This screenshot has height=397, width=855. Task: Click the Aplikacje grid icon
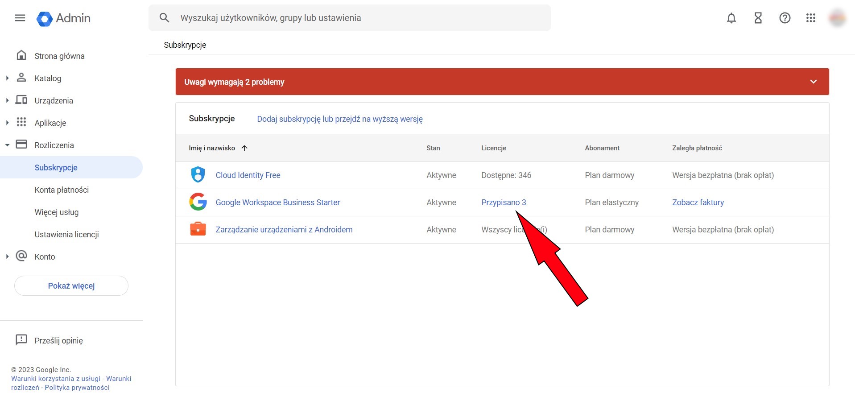click(21, 122)
